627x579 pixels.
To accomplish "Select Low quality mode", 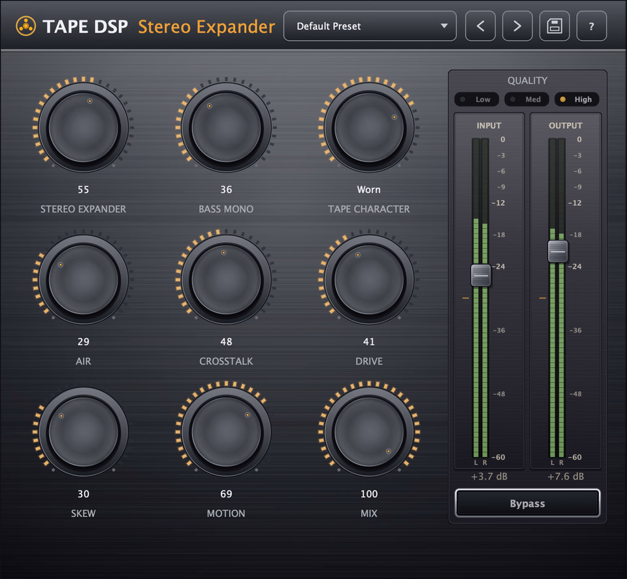I will click(477, 99).
